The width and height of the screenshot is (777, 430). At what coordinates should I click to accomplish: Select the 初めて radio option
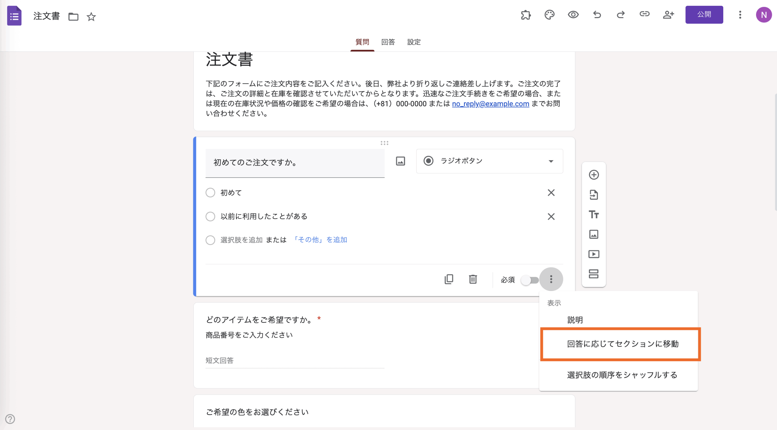[210, 193]
